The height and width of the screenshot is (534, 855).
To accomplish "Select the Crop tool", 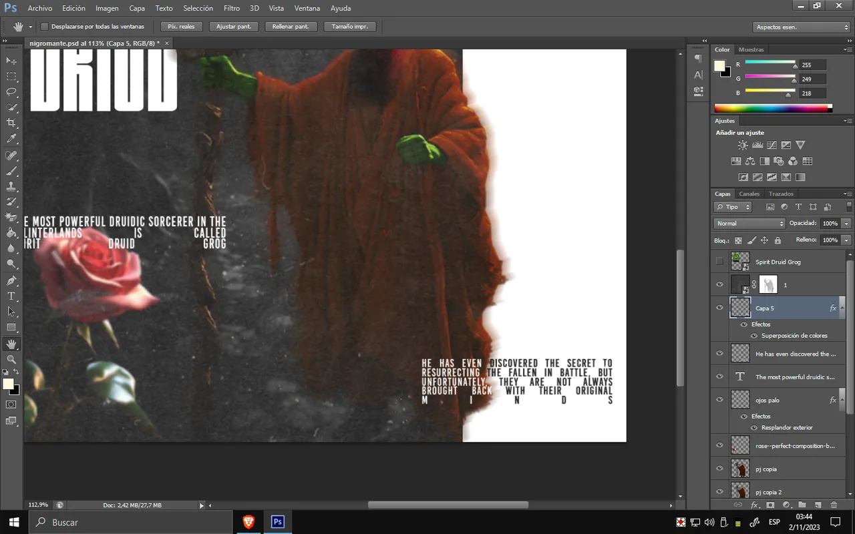I will pos(11,123).
